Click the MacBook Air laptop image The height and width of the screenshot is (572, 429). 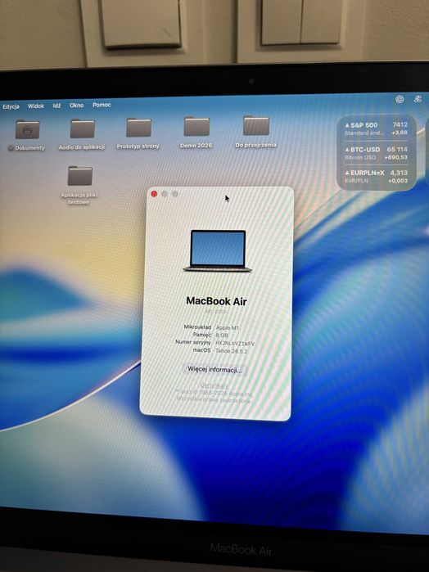click(x=218, y=251)
